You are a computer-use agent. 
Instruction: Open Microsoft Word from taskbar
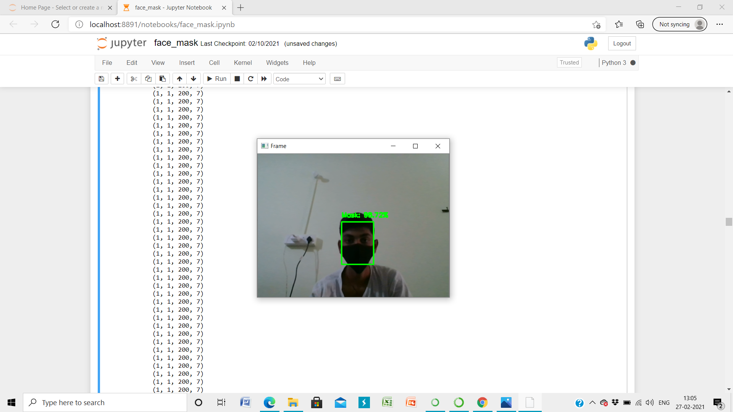[x=245, y=402]
